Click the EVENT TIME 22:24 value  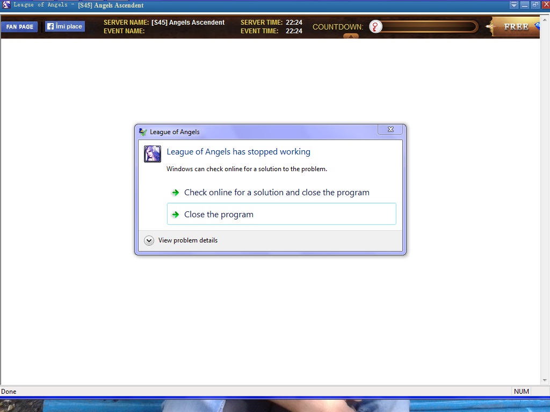pos(294,31)
